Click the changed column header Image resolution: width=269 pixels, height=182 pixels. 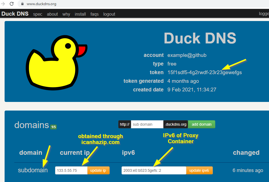point(246,153)
